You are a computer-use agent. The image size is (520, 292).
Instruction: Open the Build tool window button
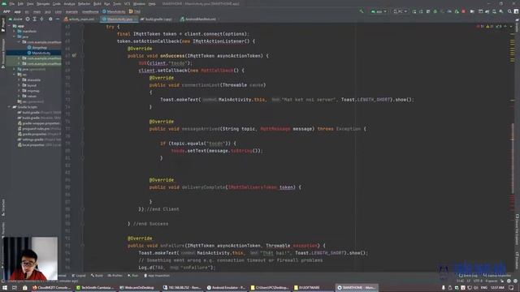coord(97,276)
